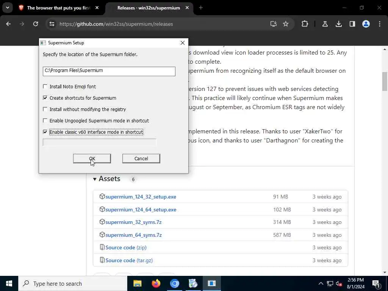Open network status tray icon
The image size is (388, 291).
click(330, 283)
